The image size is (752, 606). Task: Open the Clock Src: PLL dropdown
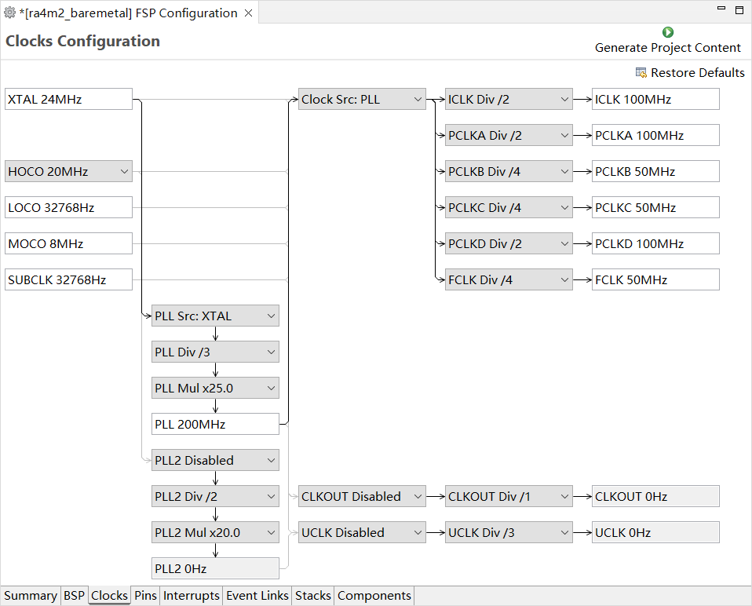pos(362,99)
